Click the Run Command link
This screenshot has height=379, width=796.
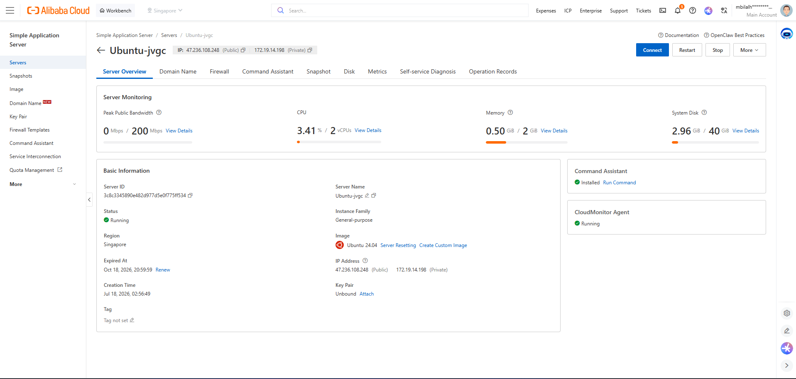click(620, 183)
